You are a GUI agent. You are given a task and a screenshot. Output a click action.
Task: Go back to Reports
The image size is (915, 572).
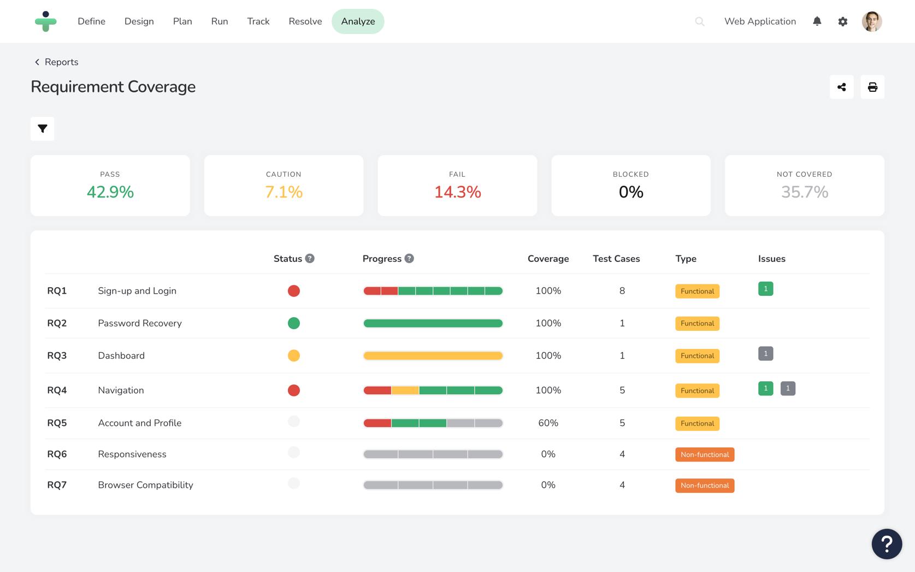pos(56,62)
